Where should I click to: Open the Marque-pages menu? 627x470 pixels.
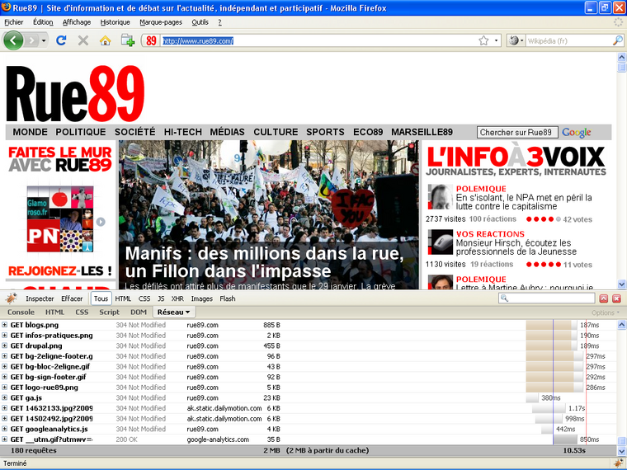[161, 22]
